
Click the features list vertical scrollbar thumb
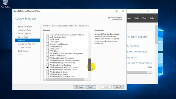pos(89,65)
